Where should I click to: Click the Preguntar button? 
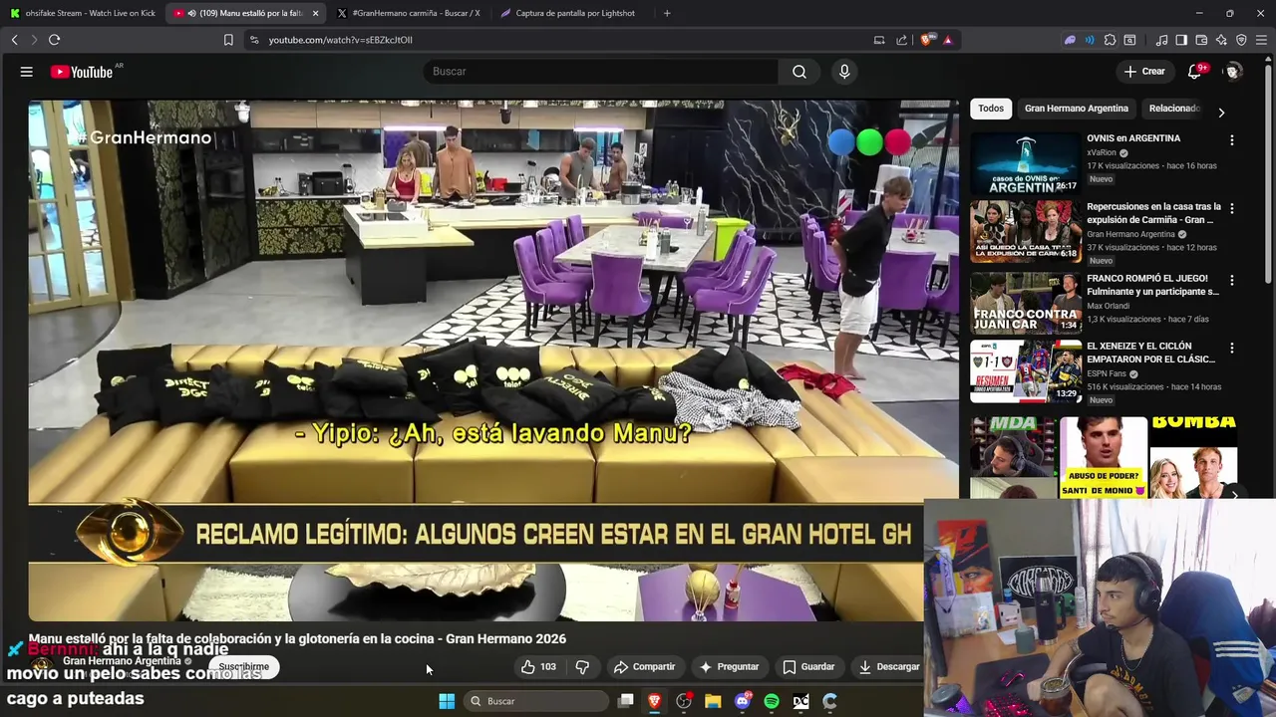729,667
